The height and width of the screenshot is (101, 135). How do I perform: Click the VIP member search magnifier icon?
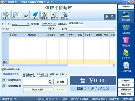point(50,29)
